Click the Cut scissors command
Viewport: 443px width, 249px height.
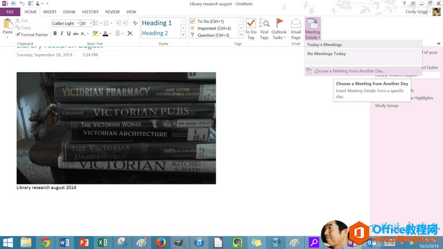pos(21,21)
